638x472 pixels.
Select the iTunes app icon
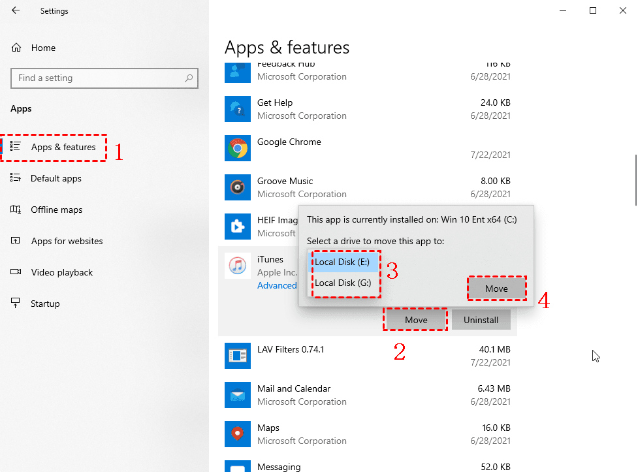[237, 266]
